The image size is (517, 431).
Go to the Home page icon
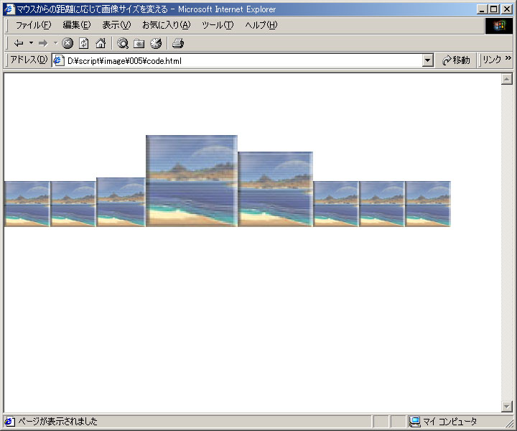101,43
